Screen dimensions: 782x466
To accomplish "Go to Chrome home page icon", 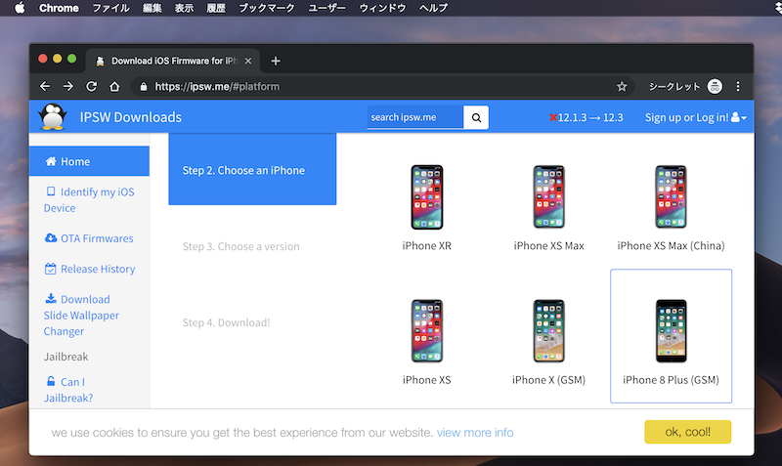I will point(114,86).
